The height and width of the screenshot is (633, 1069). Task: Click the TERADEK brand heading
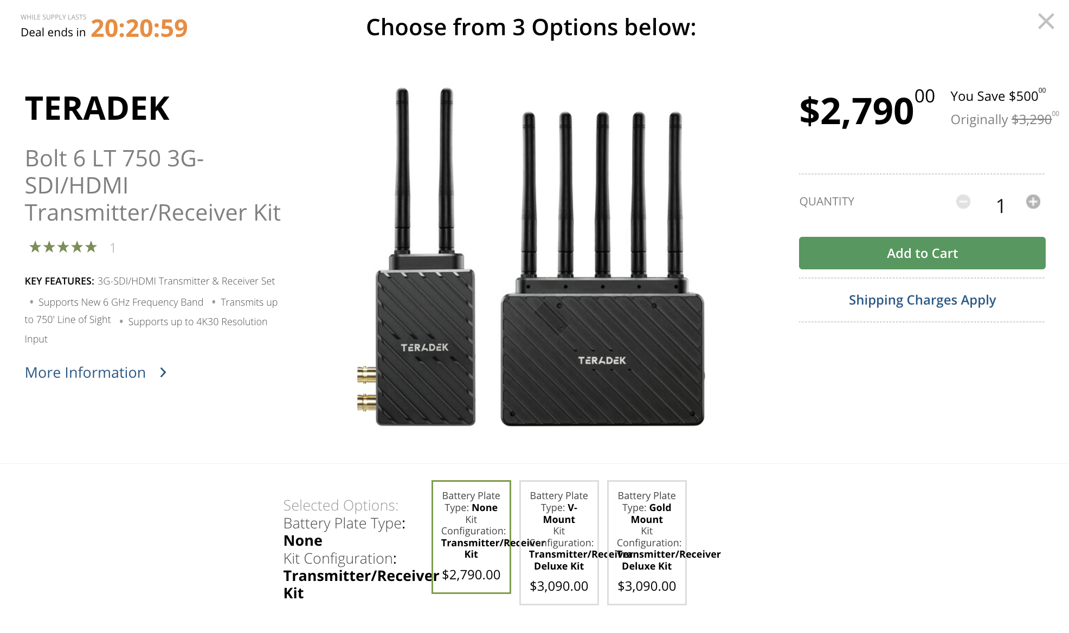98,108
